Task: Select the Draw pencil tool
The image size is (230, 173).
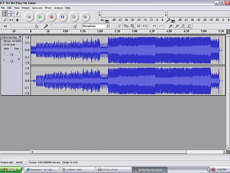Action: tap(17, 14)
